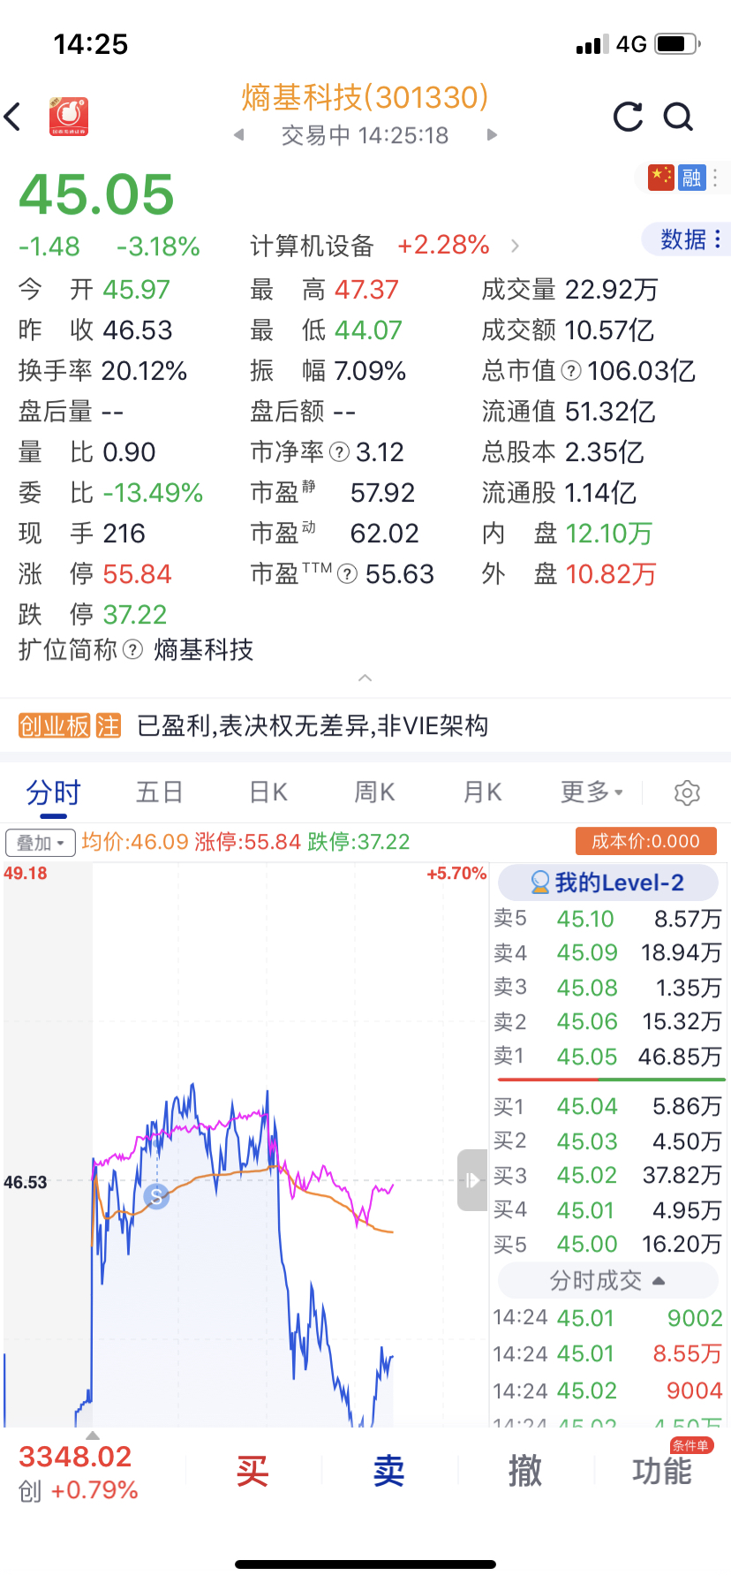Tap the 卖 sell button
The image size is (731, 1583).
389,1472
